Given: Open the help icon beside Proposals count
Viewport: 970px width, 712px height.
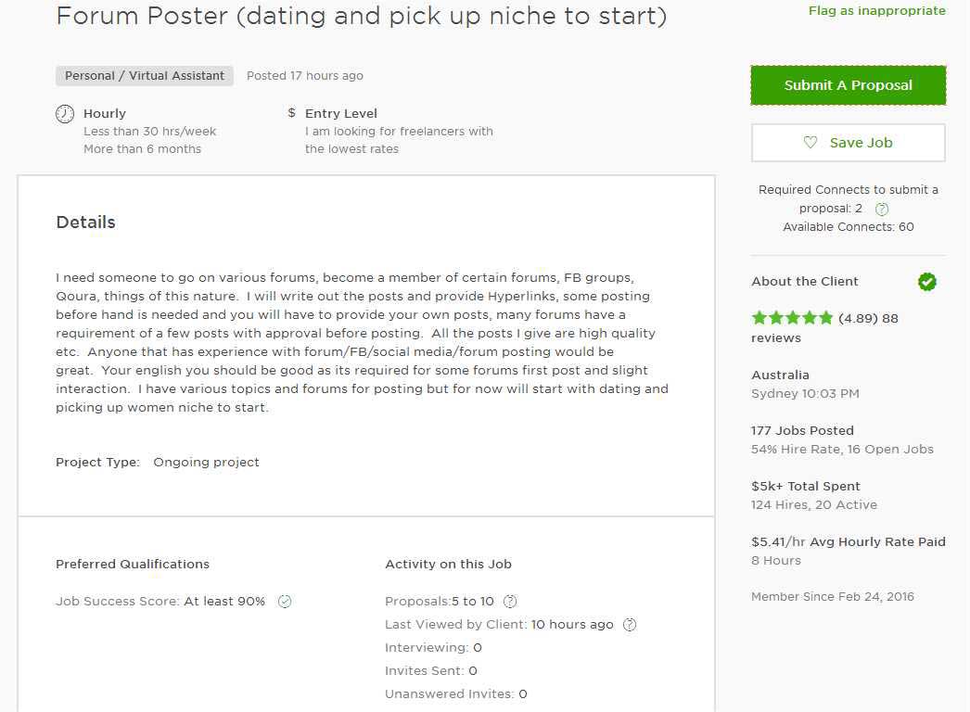Looking at the screenshot, I should pos(510,602).
